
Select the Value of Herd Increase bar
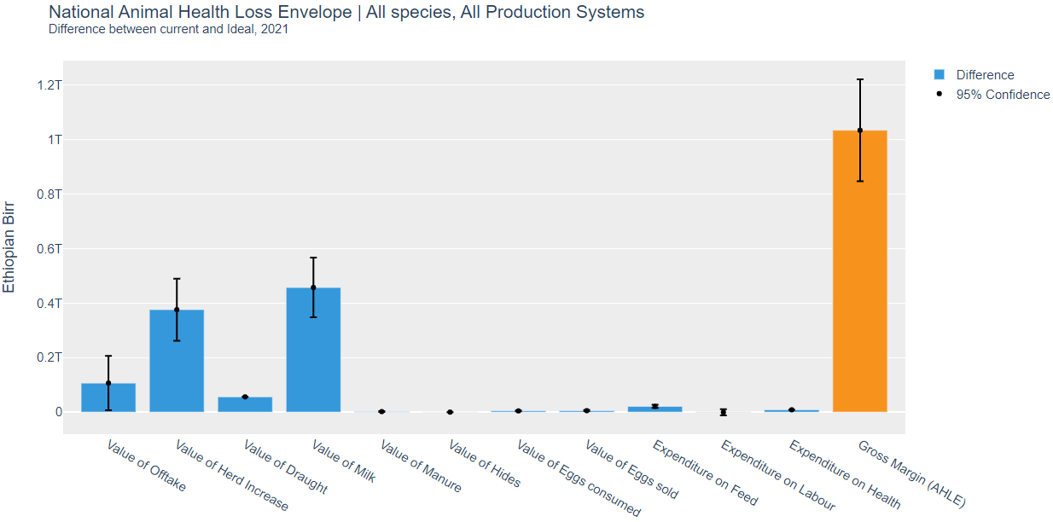(x=177, y=361)
